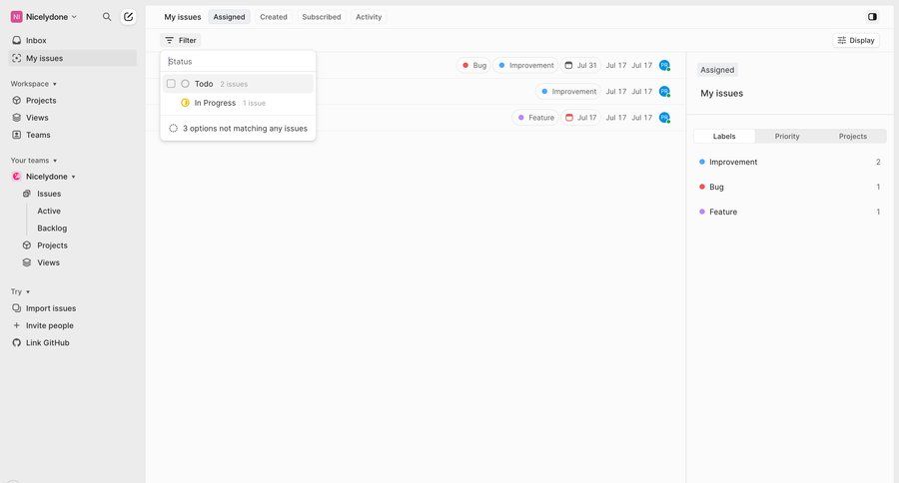Click Link GitHub link
The image size is (899, 483).
pos(48,342)
